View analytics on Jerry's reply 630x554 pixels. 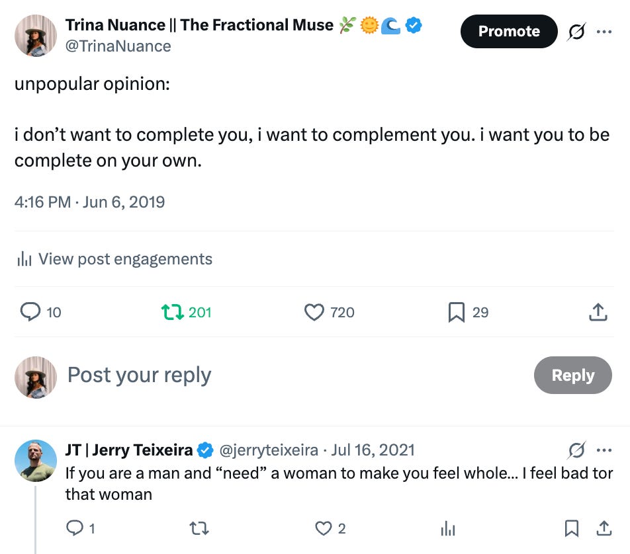tap(448, 528)
